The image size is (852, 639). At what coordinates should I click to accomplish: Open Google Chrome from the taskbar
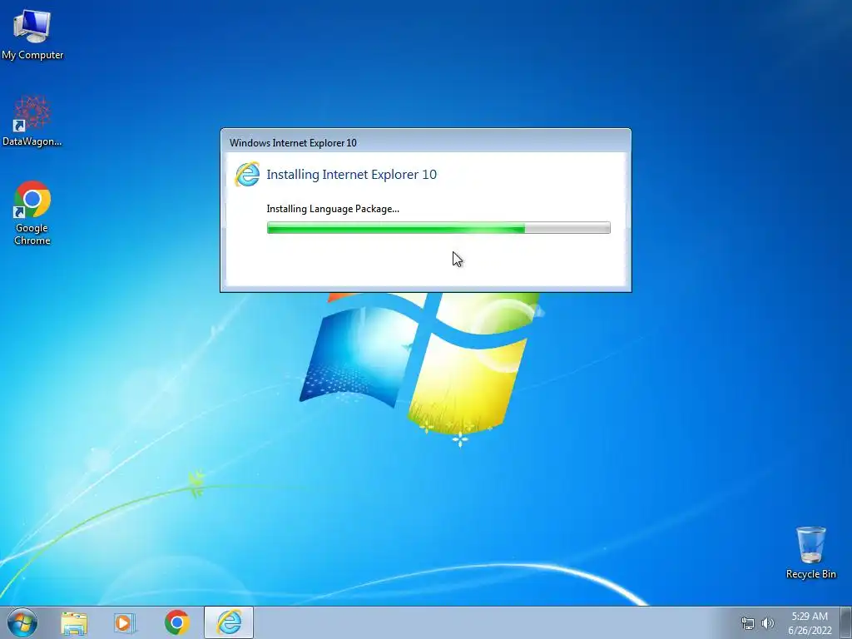pos(176,622)
